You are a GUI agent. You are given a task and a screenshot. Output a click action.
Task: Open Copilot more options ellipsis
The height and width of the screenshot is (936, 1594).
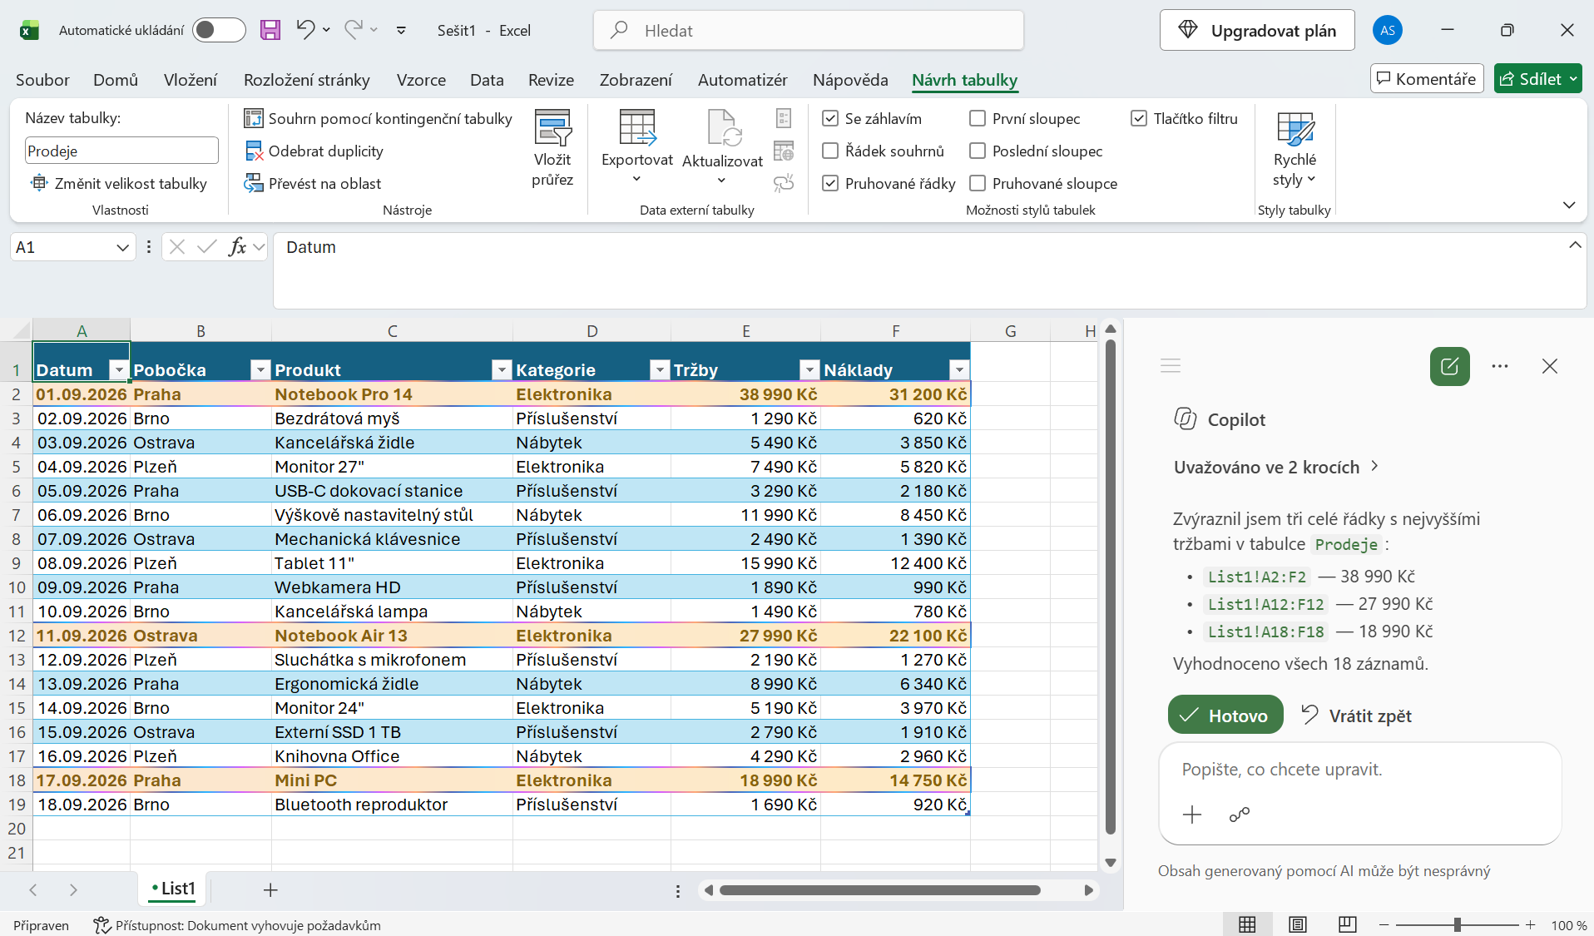[x=1499, y=366]
